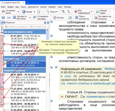Open the Файл menu
This screenshot has width=115, height=111.
(3, 7)
